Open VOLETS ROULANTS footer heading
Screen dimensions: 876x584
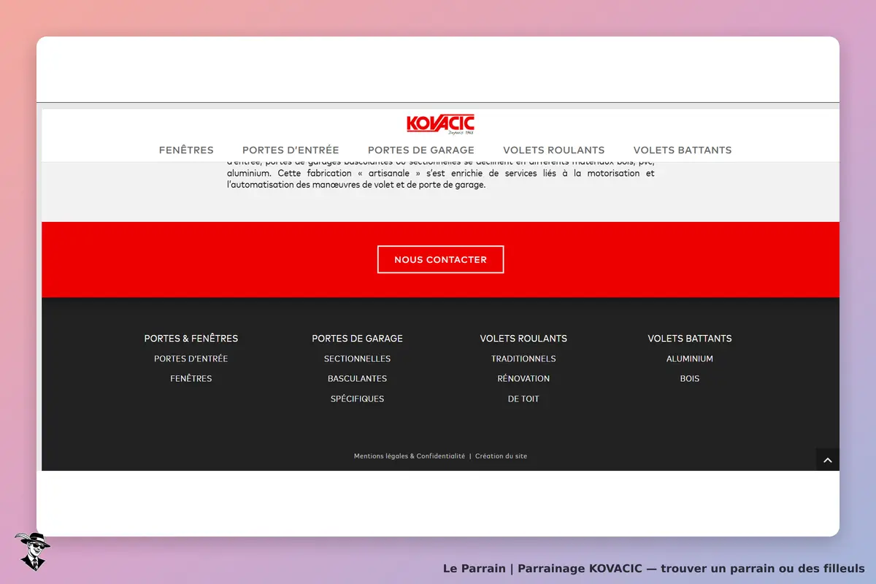523,339
